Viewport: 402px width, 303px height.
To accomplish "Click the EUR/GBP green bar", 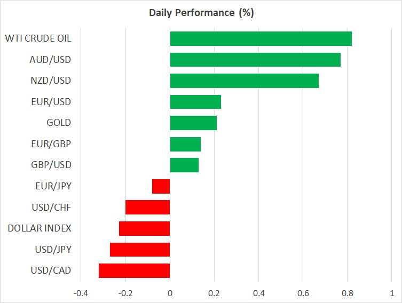I will pos(185,144).
